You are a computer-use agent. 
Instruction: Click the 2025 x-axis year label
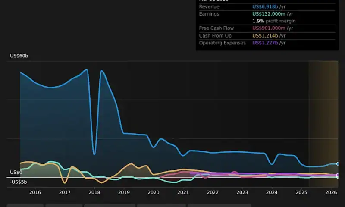301,192
